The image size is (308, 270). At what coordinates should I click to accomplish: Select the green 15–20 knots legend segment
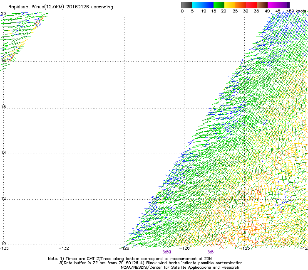219,5
